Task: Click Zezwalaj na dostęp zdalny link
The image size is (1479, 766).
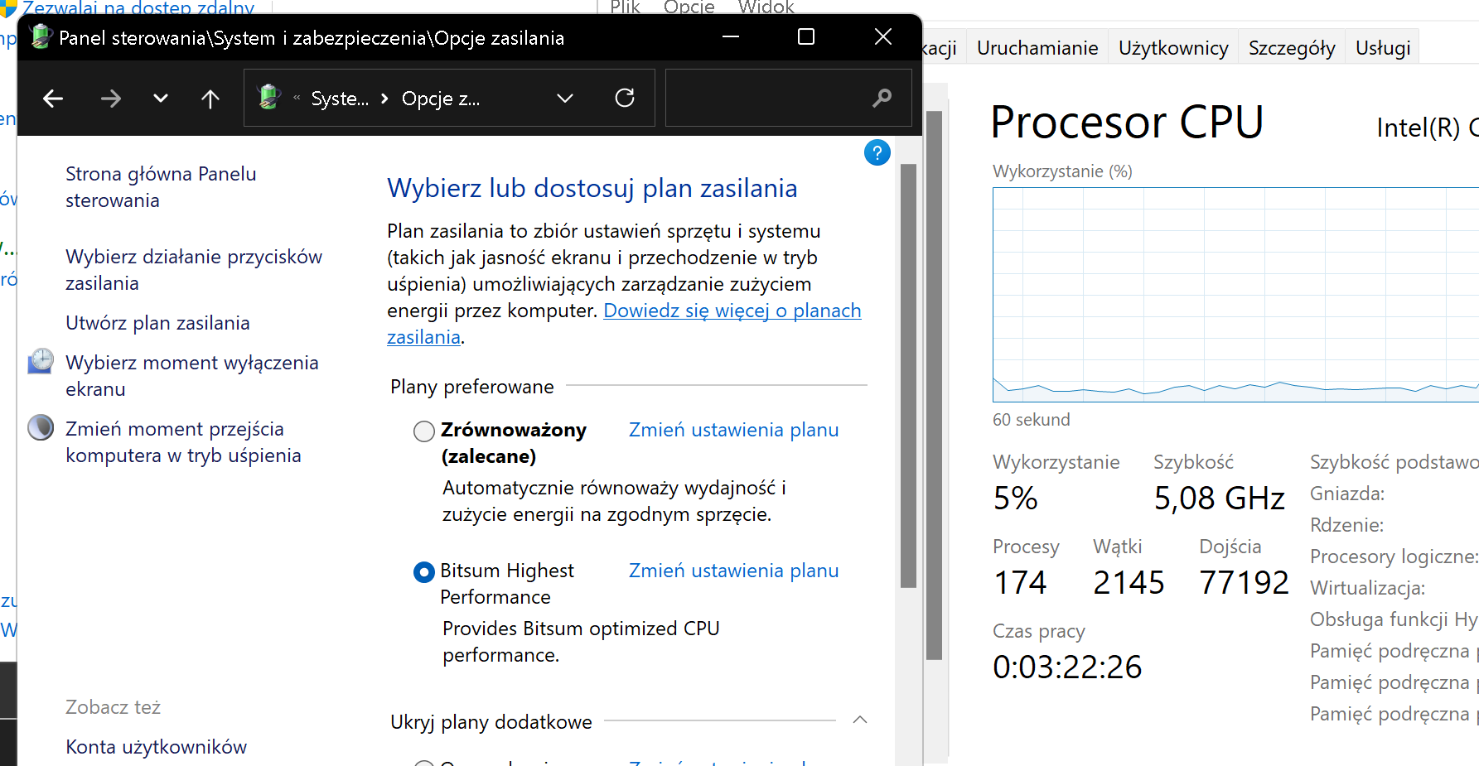Action: click(x=138, y=7)
